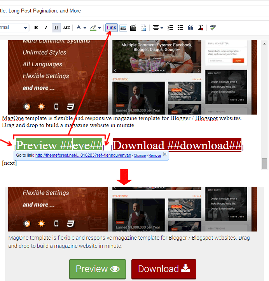Click the mobile phone icon in the editor image
The height and width of the screenshot is (281, 269).
coord(56,107)
